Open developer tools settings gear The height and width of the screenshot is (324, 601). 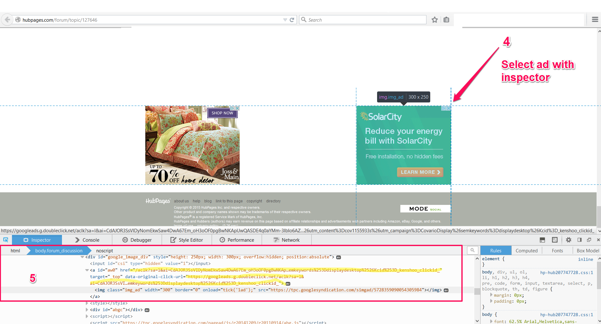(x=569, y=240)
